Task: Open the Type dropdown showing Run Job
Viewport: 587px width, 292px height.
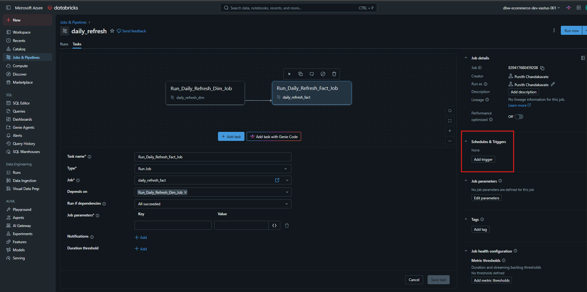Action: tap(213, 169)
